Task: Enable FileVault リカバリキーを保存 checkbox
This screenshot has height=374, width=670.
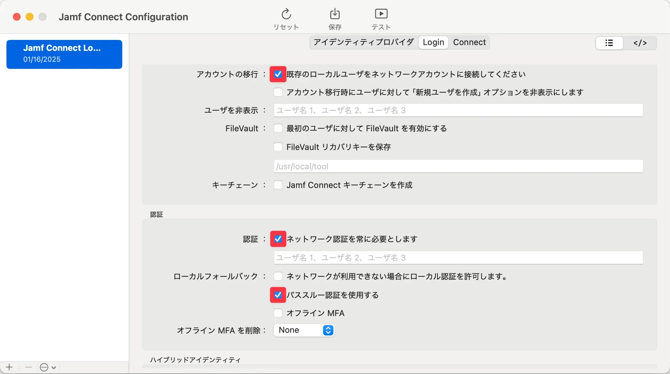Action: point(278,147)
